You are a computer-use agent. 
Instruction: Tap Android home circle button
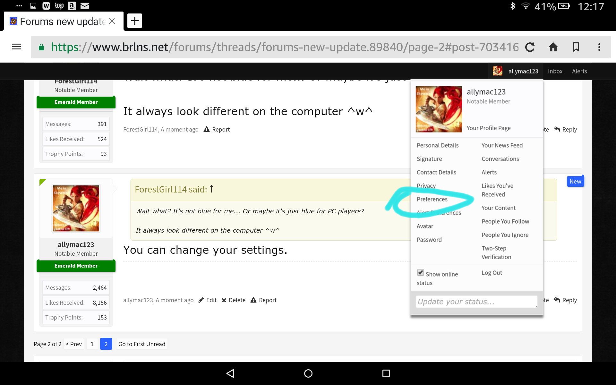[308, 373]
